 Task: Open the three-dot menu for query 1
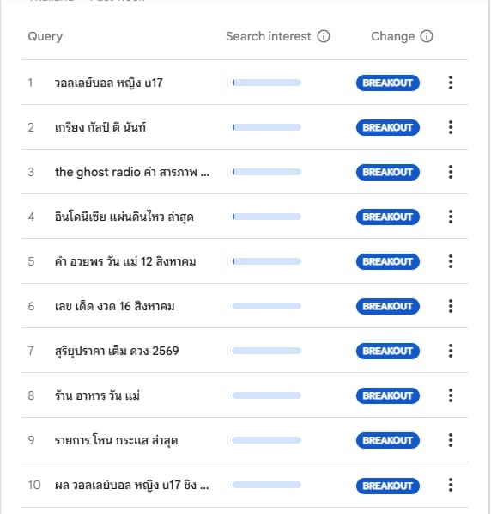point(451,83)
